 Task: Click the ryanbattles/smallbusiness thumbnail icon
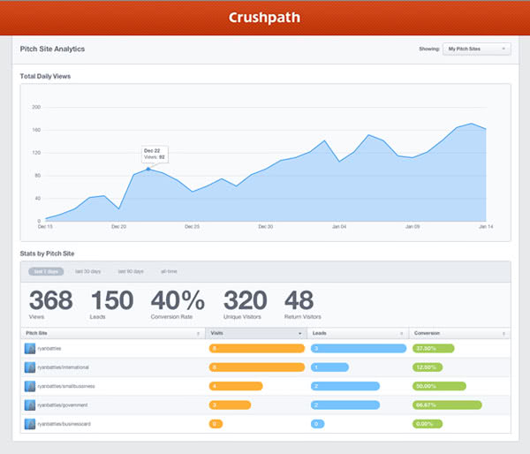point(30,386)
